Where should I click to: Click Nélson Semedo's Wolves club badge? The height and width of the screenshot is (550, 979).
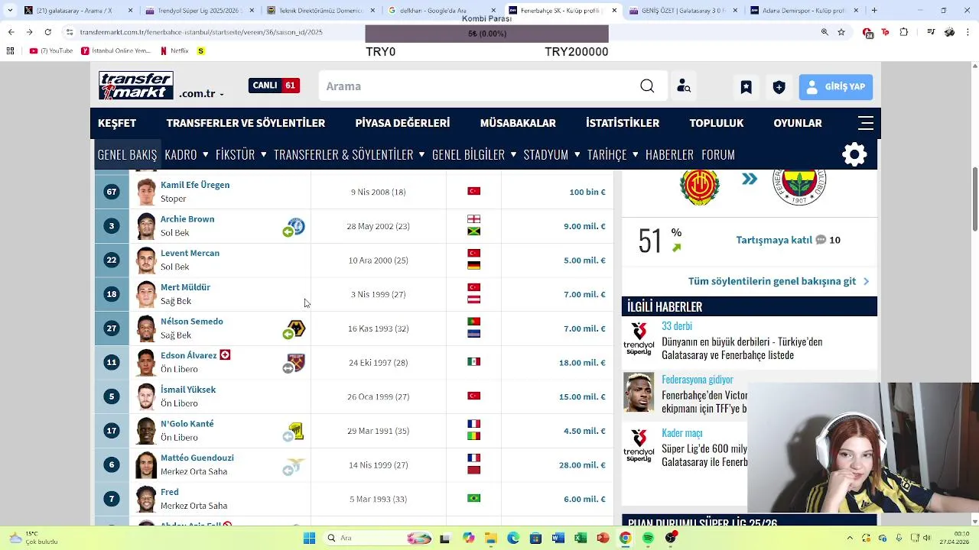(295, 328)
